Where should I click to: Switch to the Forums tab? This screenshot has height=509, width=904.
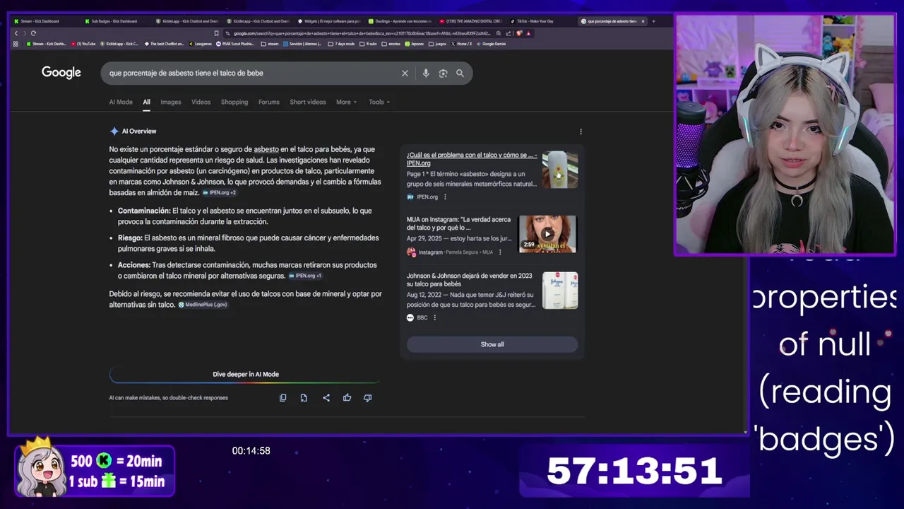[x=268, y=102]
